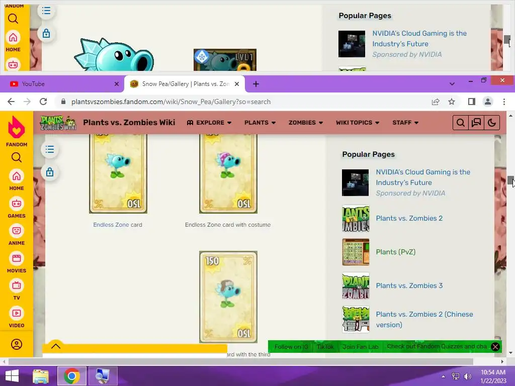Click Endless Zone card with costume image
The width and height of the screenshot is (515, 386).
click(228, 174)
